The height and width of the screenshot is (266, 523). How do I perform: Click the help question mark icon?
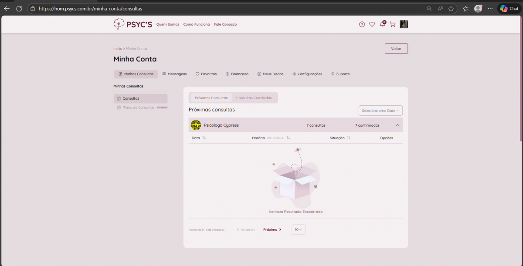(362, 24)
